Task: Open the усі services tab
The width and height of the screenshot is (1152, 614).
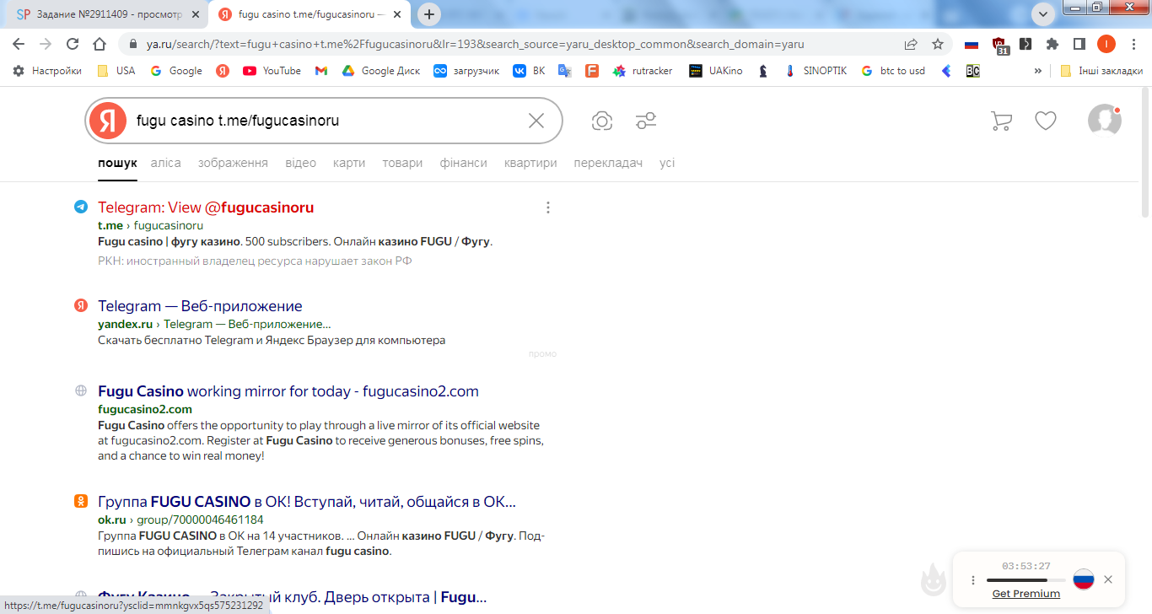Action: pos(667,163)
